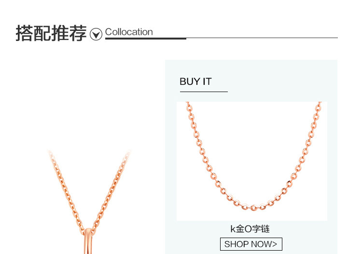The width and height of the screenshot is (362, 254).
Task: Click the right chain strand of the pendant necklace
Action: (111, 190)
